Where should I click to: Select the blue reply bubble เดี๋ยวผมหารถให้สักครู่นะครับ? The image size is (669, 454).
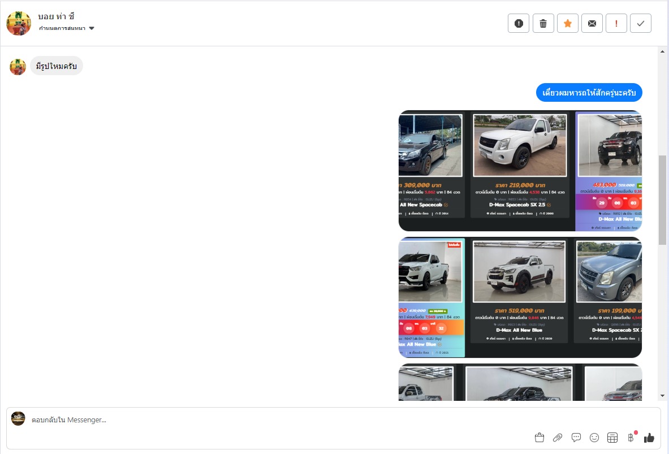pyautogui.click(x=589, y=93)
